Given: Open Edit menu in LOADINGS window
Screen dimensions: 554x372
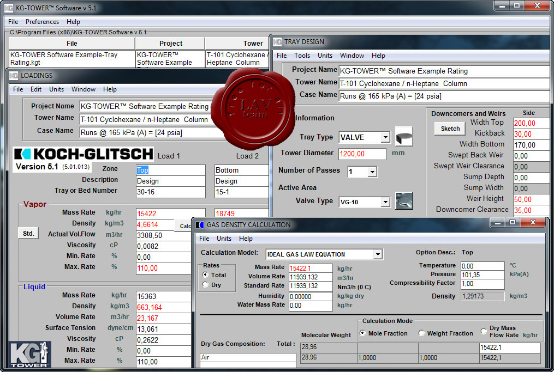Looking at the screenshot, I should (x=35, y=89).
